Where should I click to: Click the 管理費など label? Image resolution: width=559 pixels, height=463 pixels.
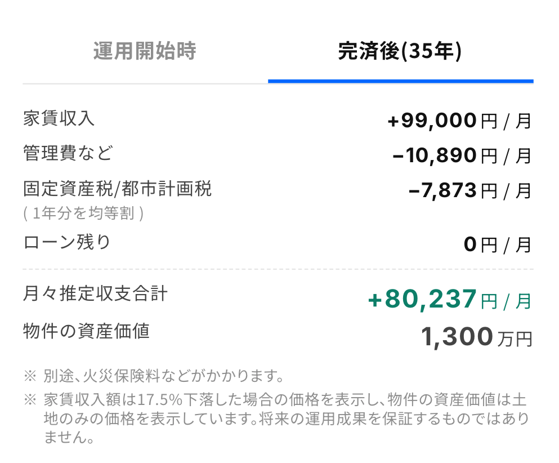pyautogui.click(x=68, y=153)
